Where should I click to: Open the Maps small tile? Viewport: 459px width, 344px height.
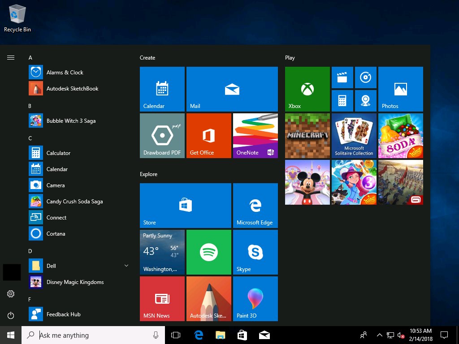pos(366,101)
